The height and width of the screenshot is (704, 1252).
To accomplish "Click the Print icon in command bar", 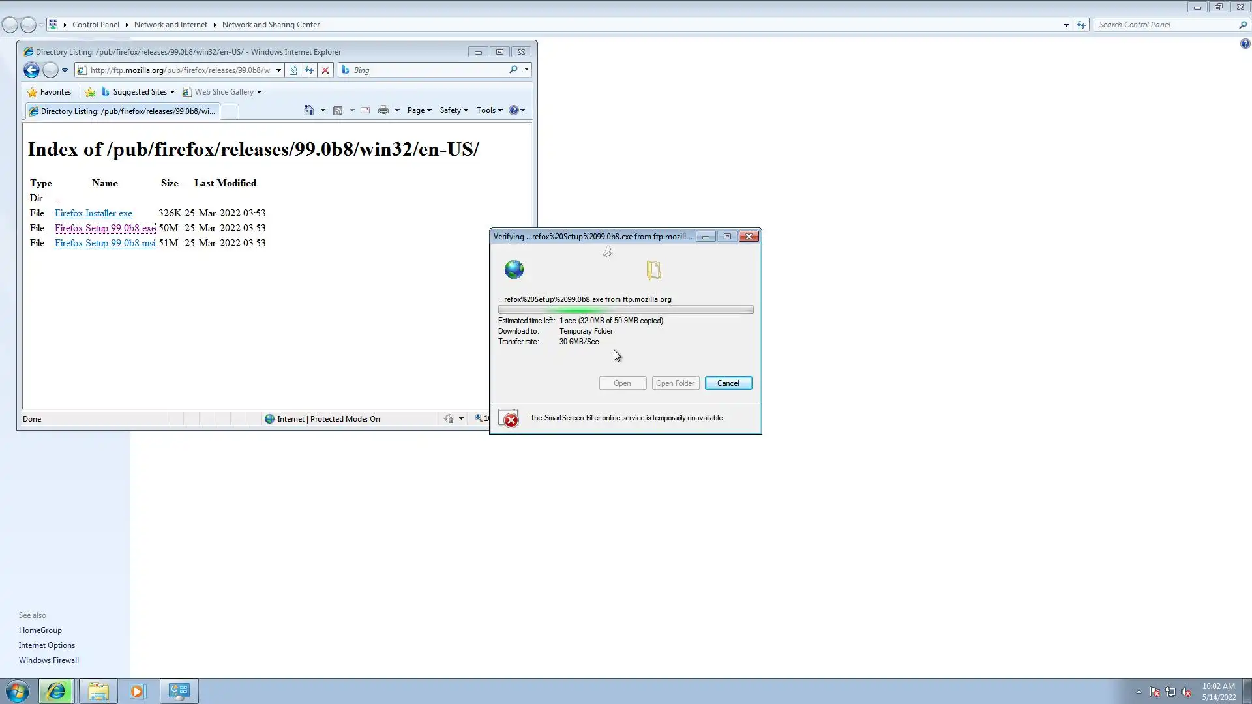I will [383, 110].
